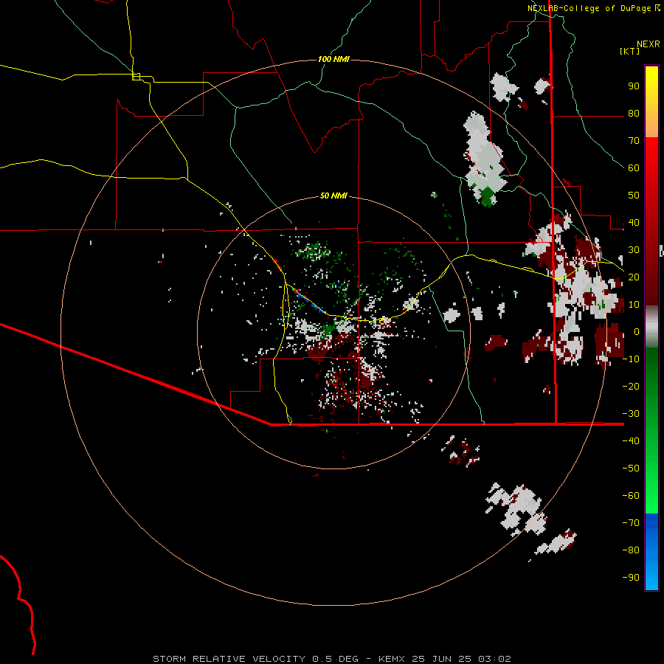Click the -90 scale value
The width and height of the screenshot is (664, 664).
click(x=631, y=578)
